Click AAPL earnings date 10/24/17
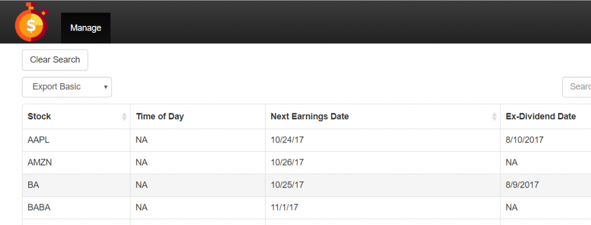This screenshot has height=225, width=591. tap(287, 140)
